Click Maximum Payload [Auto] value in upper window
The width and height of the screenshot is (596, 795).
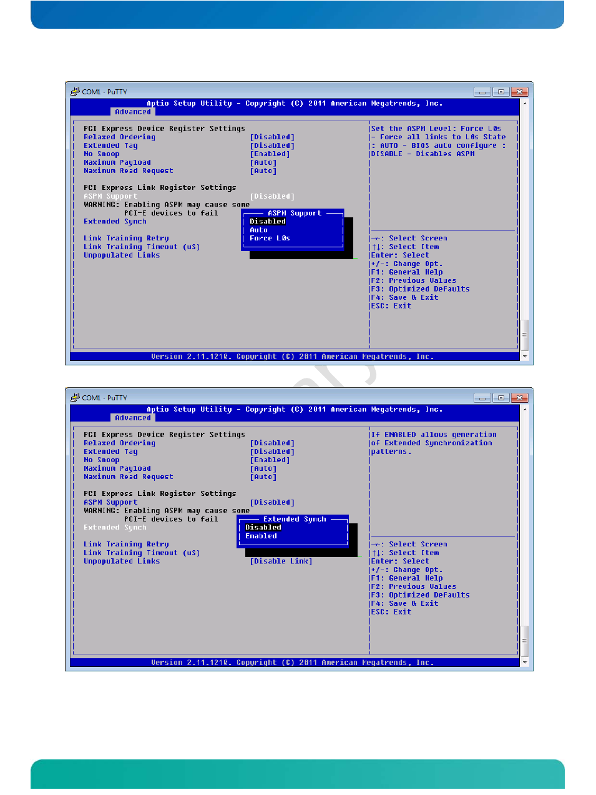click(x=263, y=162)
